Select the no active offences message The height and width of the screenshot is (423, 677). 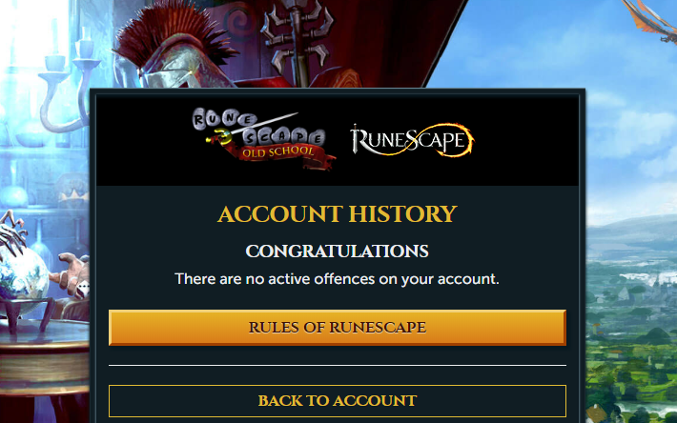click(x=338, y=279)
